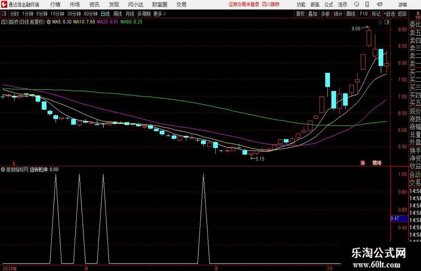Toggle the right side panel icon in chart
This screenshot has width=421, height=271.
tap(387, 22)
